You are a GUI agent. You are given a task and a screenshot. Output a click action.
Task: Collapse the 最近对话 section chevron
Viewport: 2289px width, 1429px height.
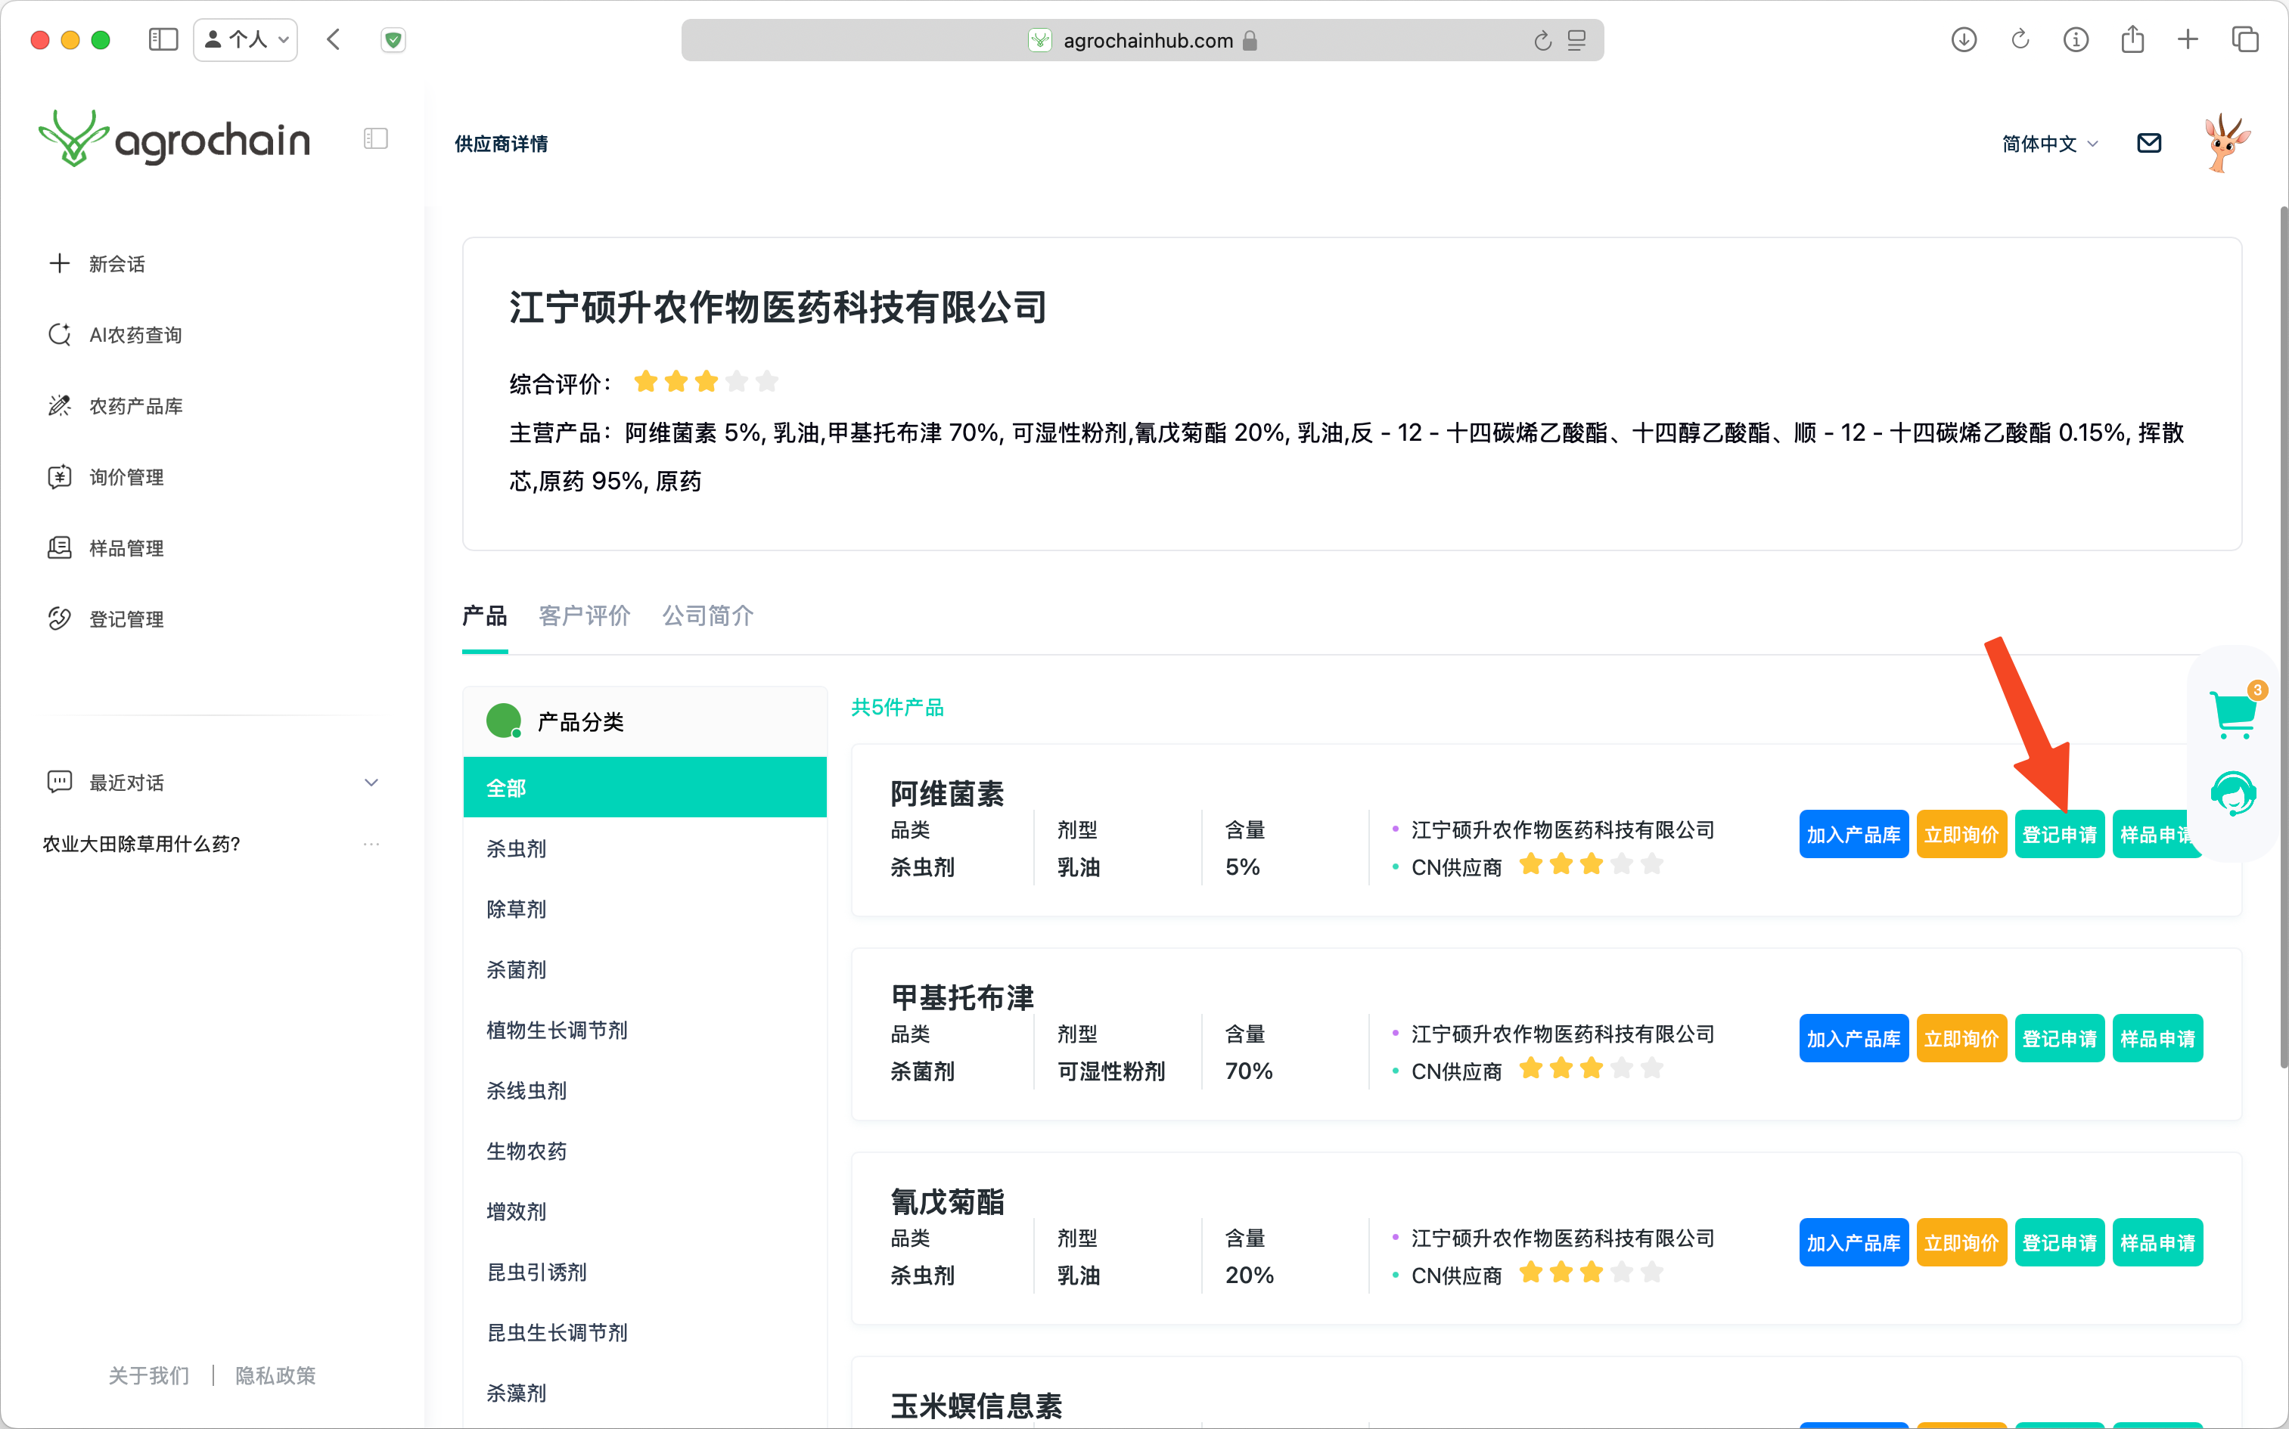pyautogui.click(x=371, y=783)
